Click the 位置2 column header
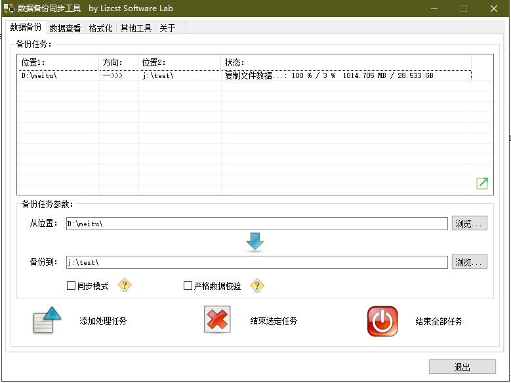 click(180, 62)
